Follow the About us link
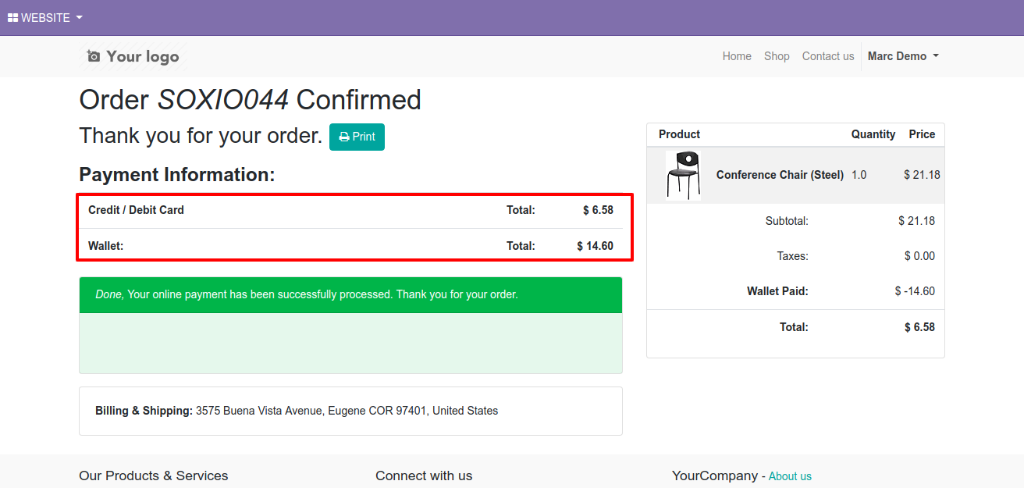The image size is (1024, 488). click(790, 476)
